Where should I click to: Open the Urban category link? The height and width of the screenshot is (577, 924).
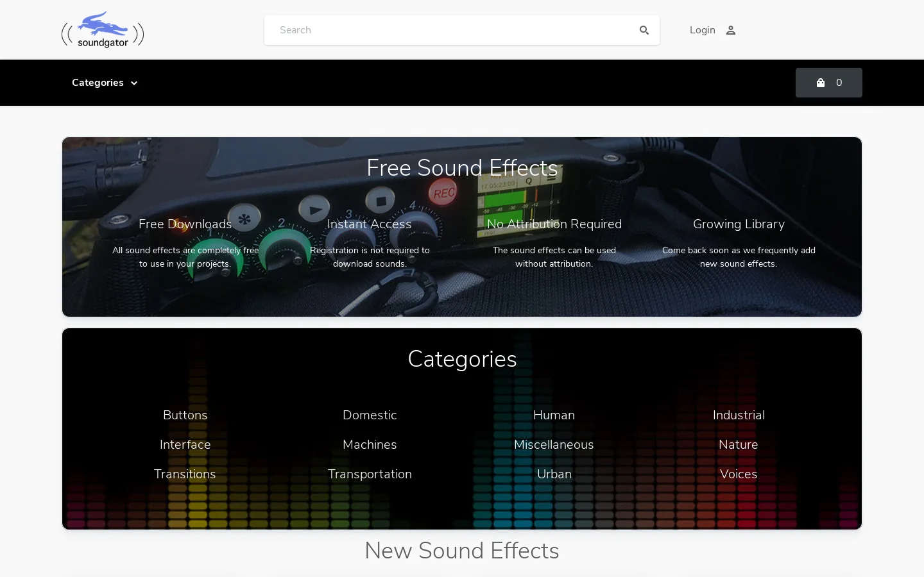[x=554, y=474]
